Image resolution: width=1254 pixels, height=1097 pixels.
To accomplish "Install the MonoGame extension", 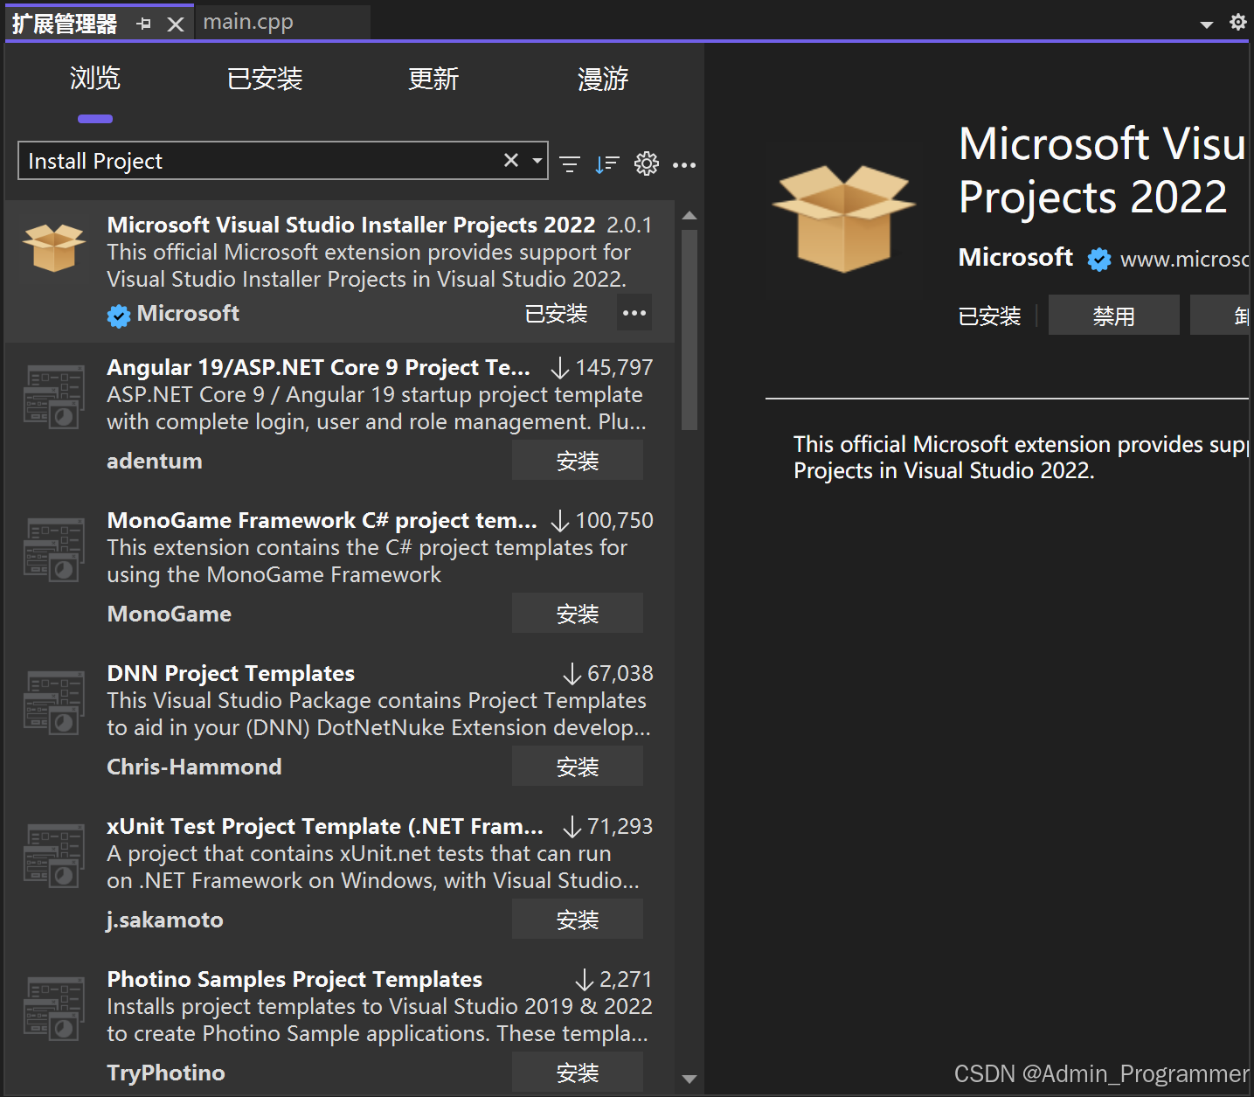I will pyautogui.click(x=578, y=614).
